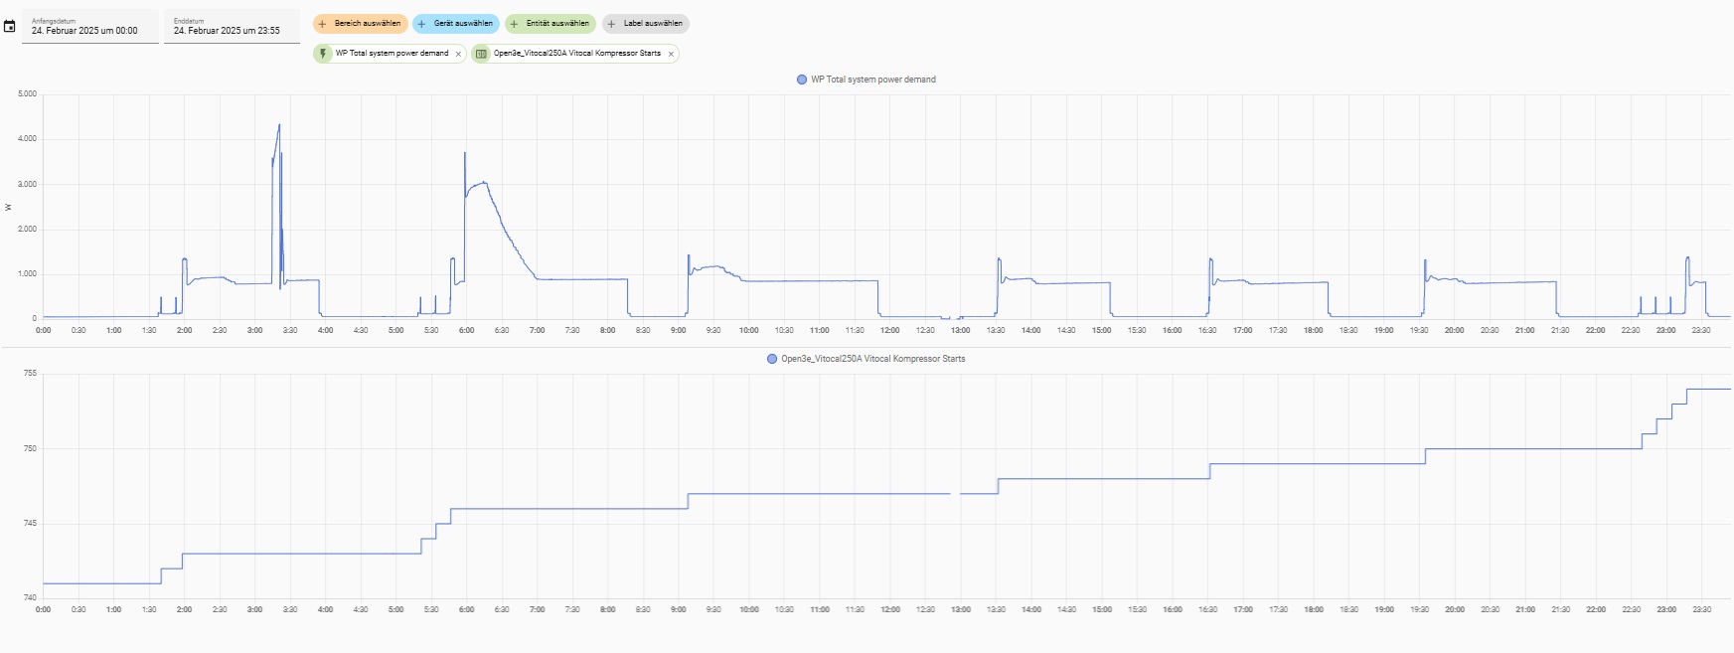Click the Gerät auswählen chip

456,24
